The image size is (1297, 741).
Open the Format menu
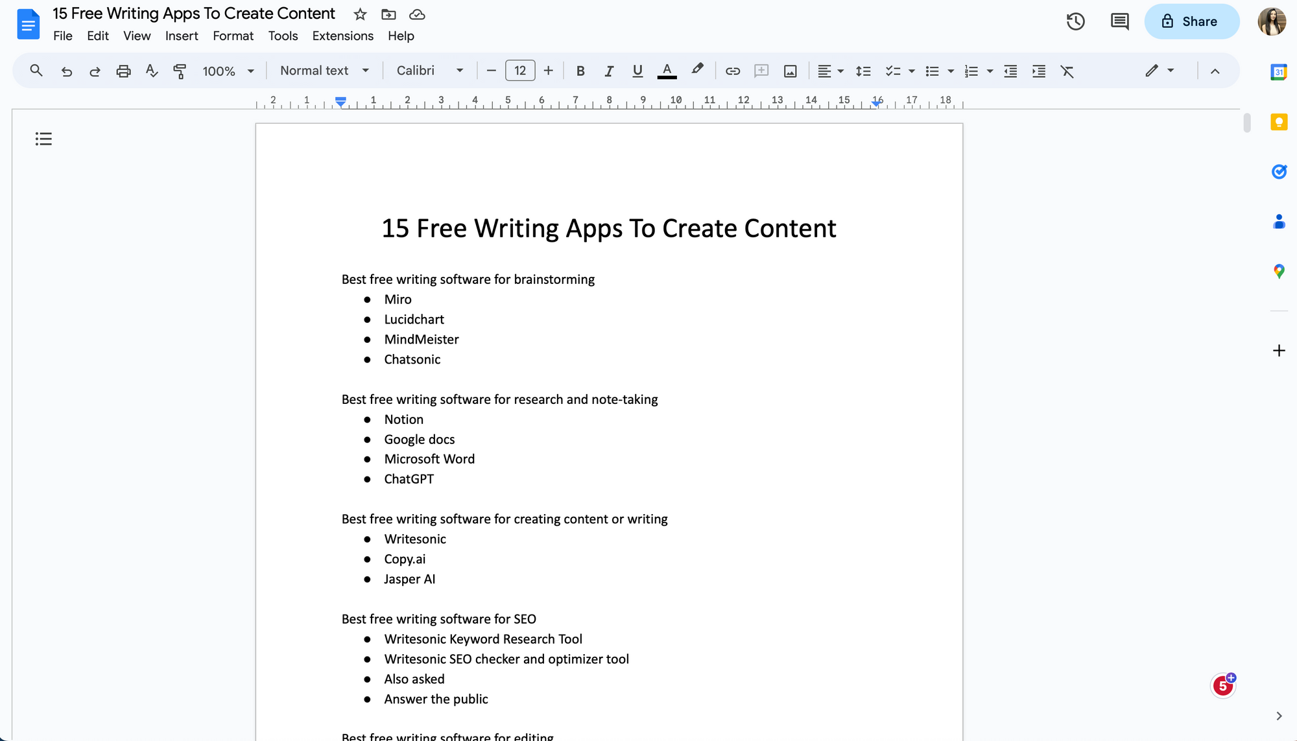coord(233,36)
